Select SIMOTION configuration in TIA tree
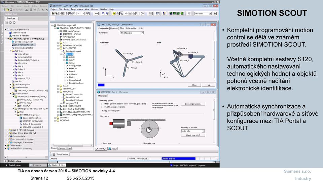This screenshot has width=323, height=181. click(25, 45)
